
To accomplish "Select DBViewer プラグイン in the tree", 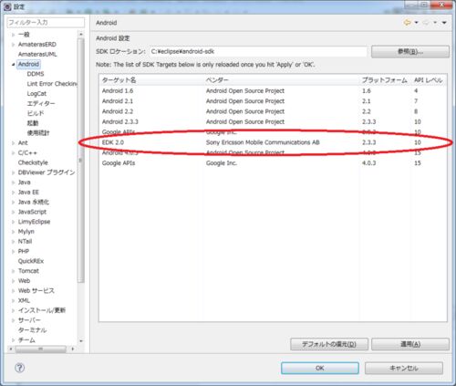I will pos(47,172).
